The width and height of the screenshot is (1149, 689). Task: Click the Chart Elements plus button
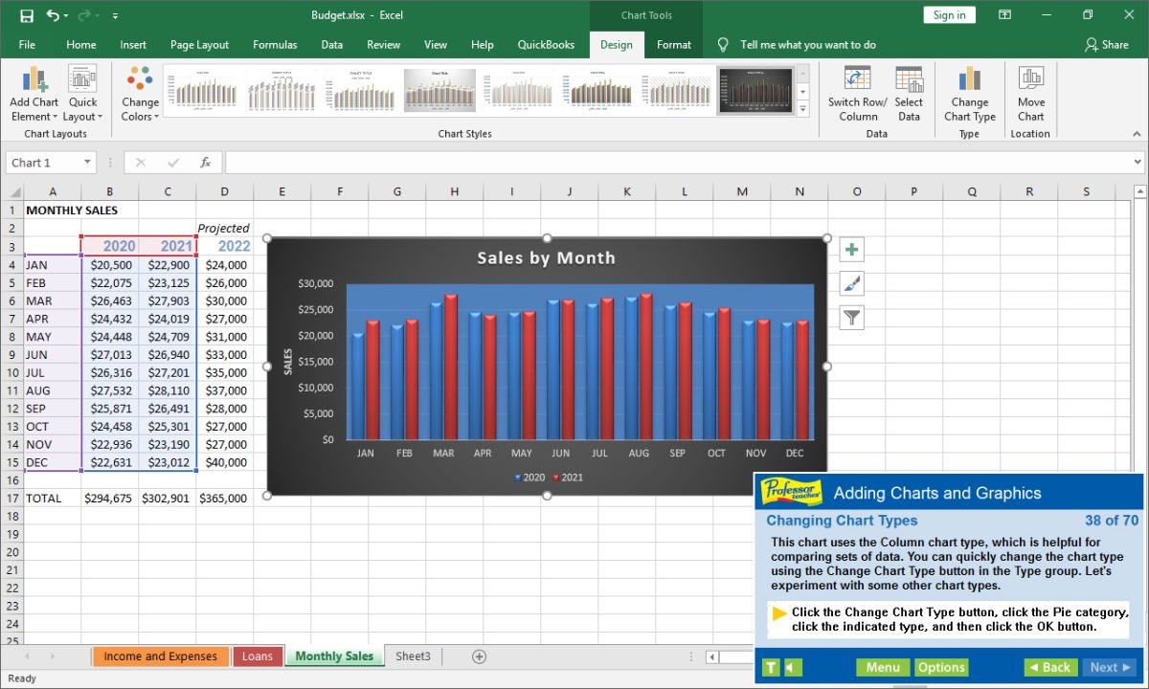coord(851,249)
